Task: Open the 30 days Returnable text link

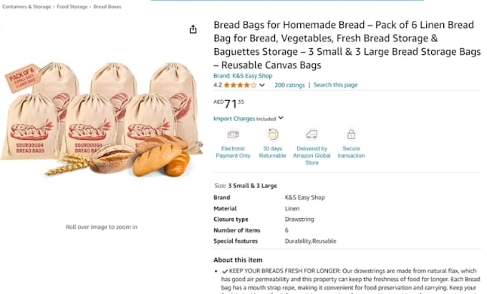Action: coord(272,152)
